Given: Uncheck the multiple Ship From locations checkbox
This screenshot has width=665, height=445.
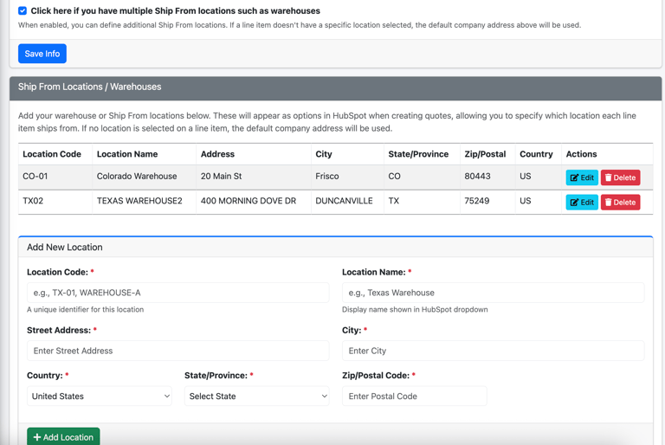Looking at the screenshot, I should 23,11.
